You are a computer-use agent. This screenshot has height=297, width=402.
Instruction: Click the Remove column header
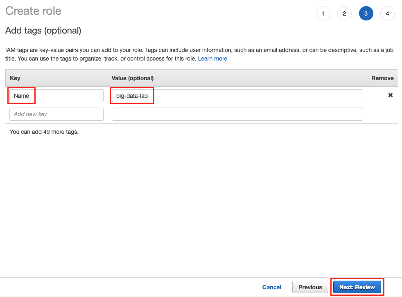pyautogui.click(x=382, y=78)
